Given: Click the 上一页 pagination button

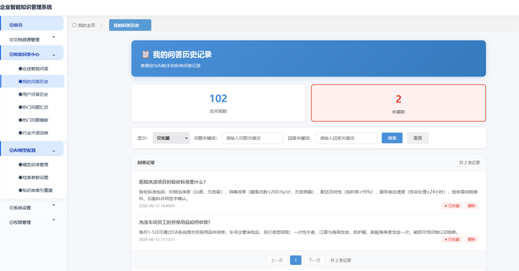Looking at the screenshot, I should click(x=277, y=261).
